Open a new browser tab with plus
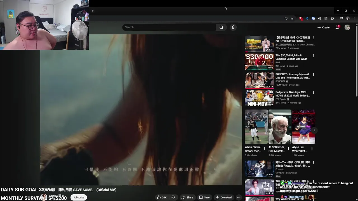The width and height of the screenshot is (358, 201). click(x=93, y=11)
